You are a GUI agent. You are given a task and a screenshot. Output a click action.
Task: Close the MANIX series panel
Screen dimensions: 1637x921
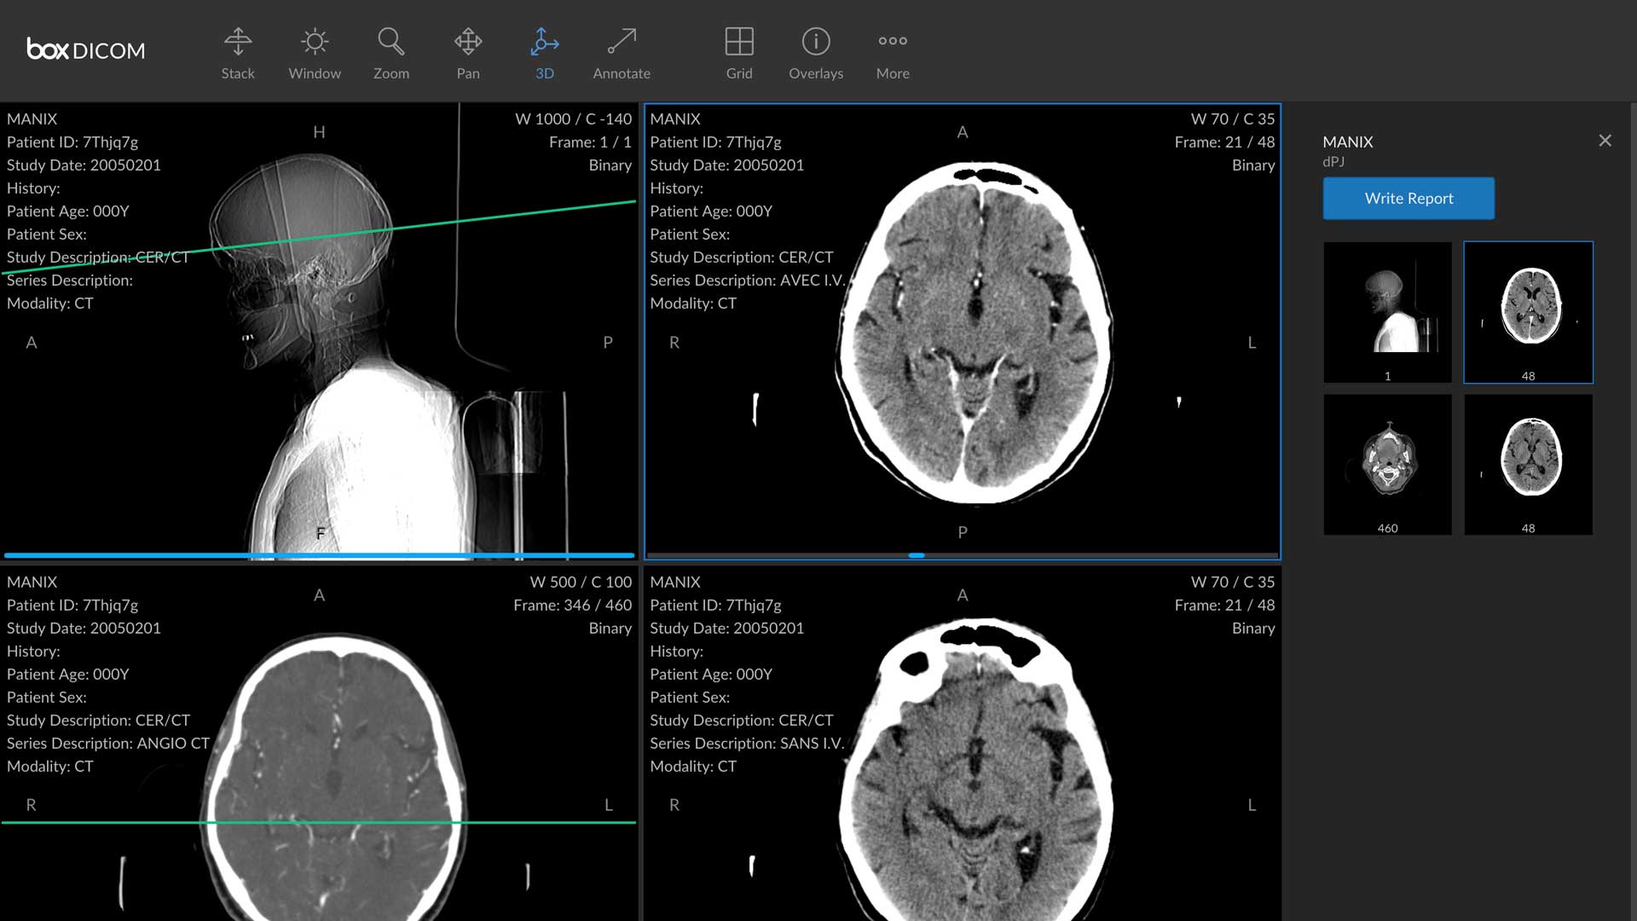1605,141
